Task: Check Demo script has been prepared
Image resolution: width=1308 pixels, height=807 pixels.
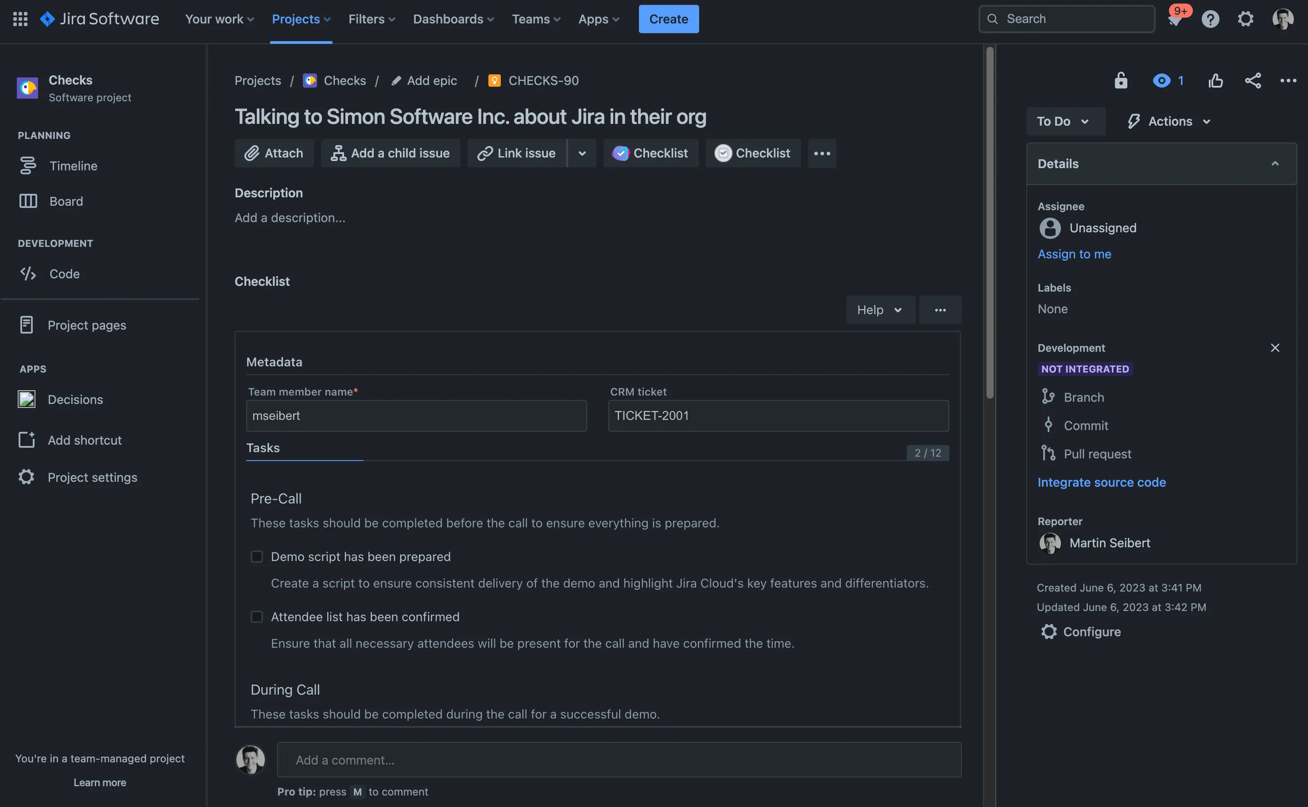Action: coord(257,557)
